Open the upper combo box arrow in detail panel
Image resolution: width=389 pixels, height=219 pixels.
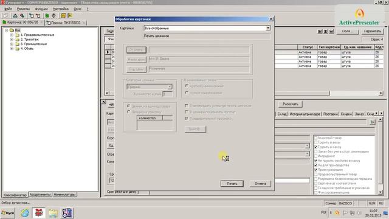(x=307, y=146)
